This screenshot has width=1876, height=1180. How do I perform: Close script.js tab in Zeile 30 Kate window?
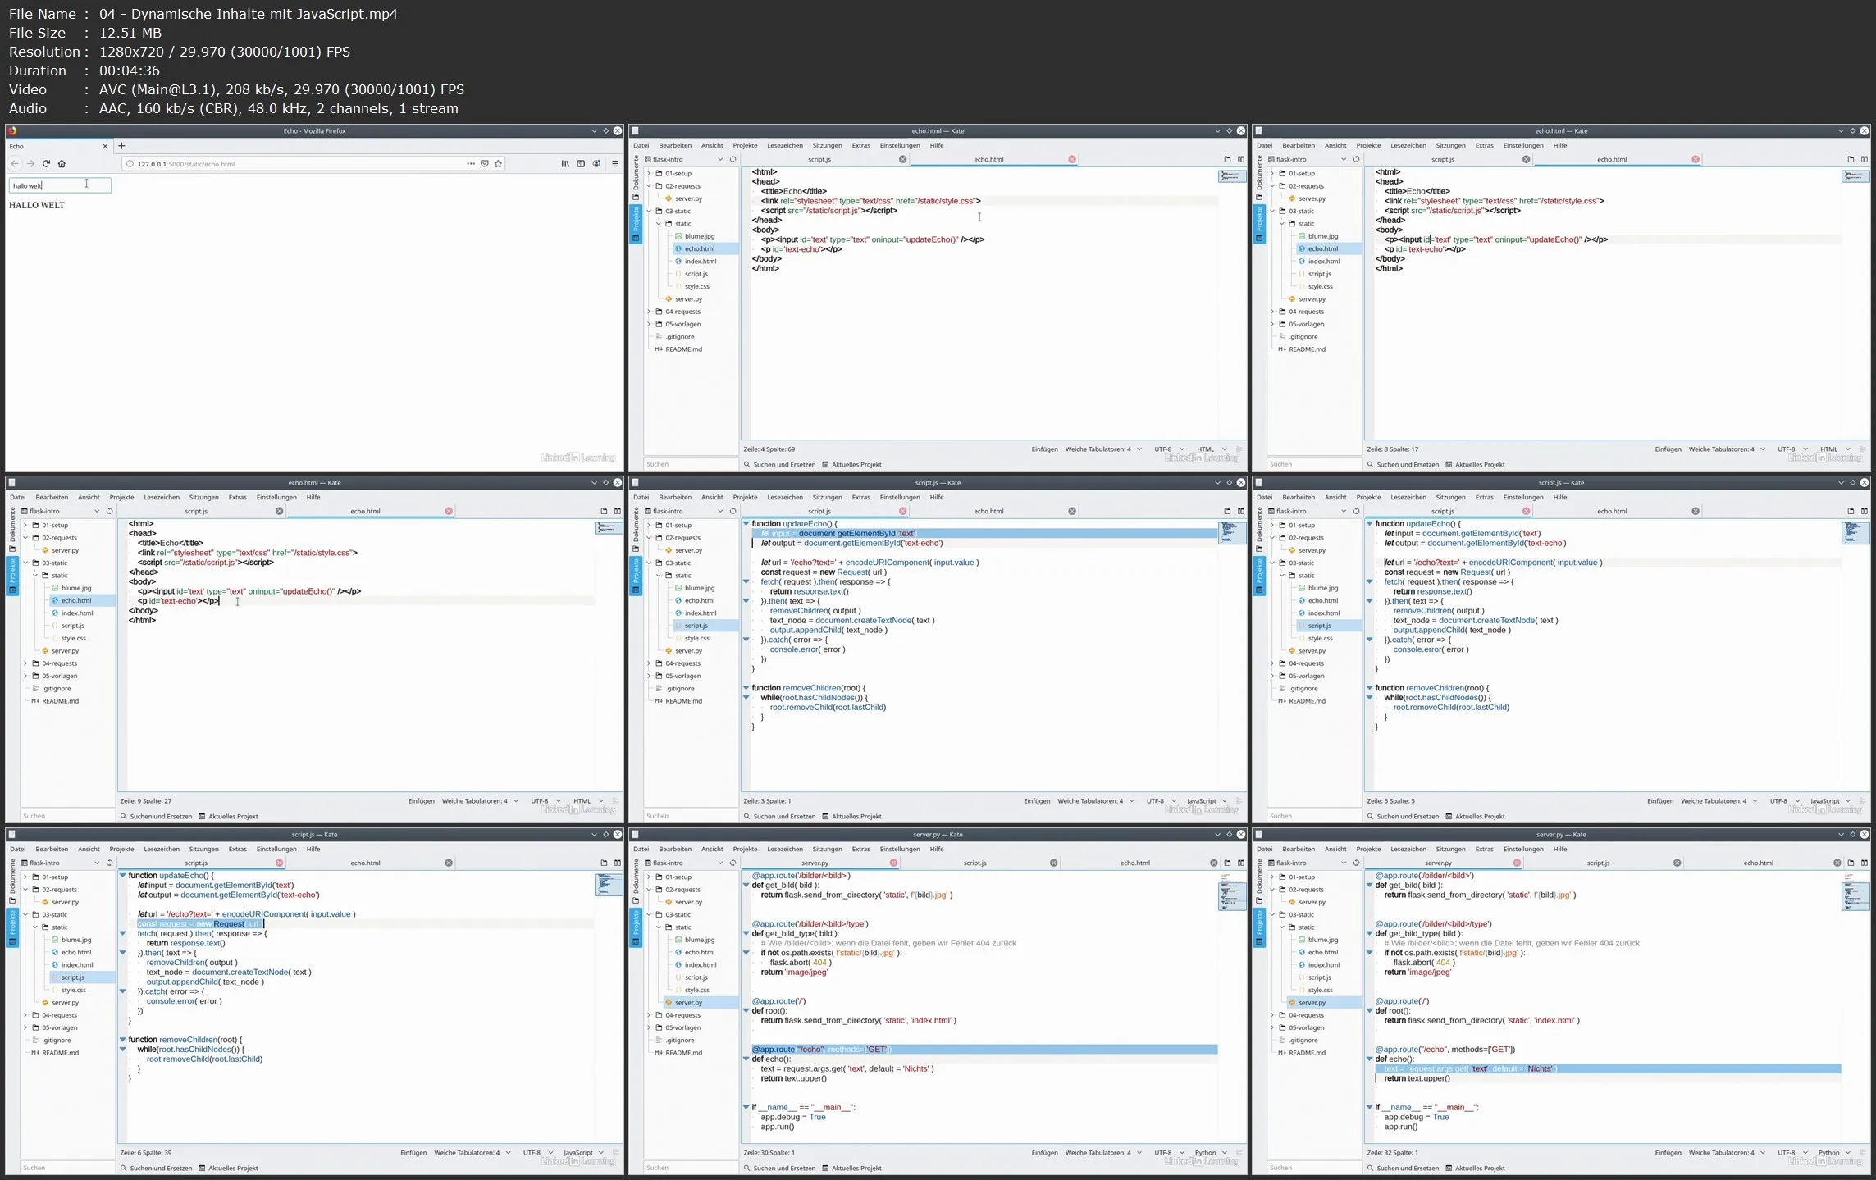point(1053,863)
